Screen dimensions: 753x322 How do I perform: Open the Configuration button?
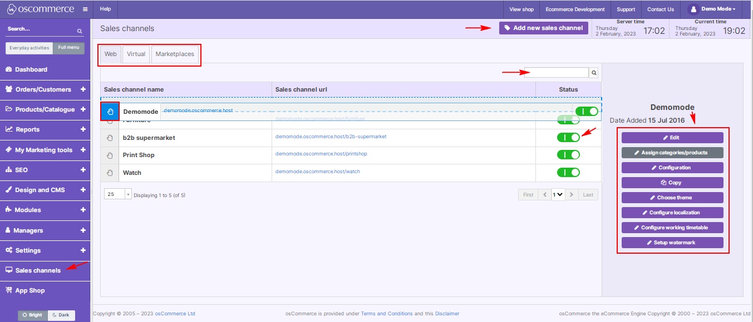pyautogui.click(x=672, y=168)
